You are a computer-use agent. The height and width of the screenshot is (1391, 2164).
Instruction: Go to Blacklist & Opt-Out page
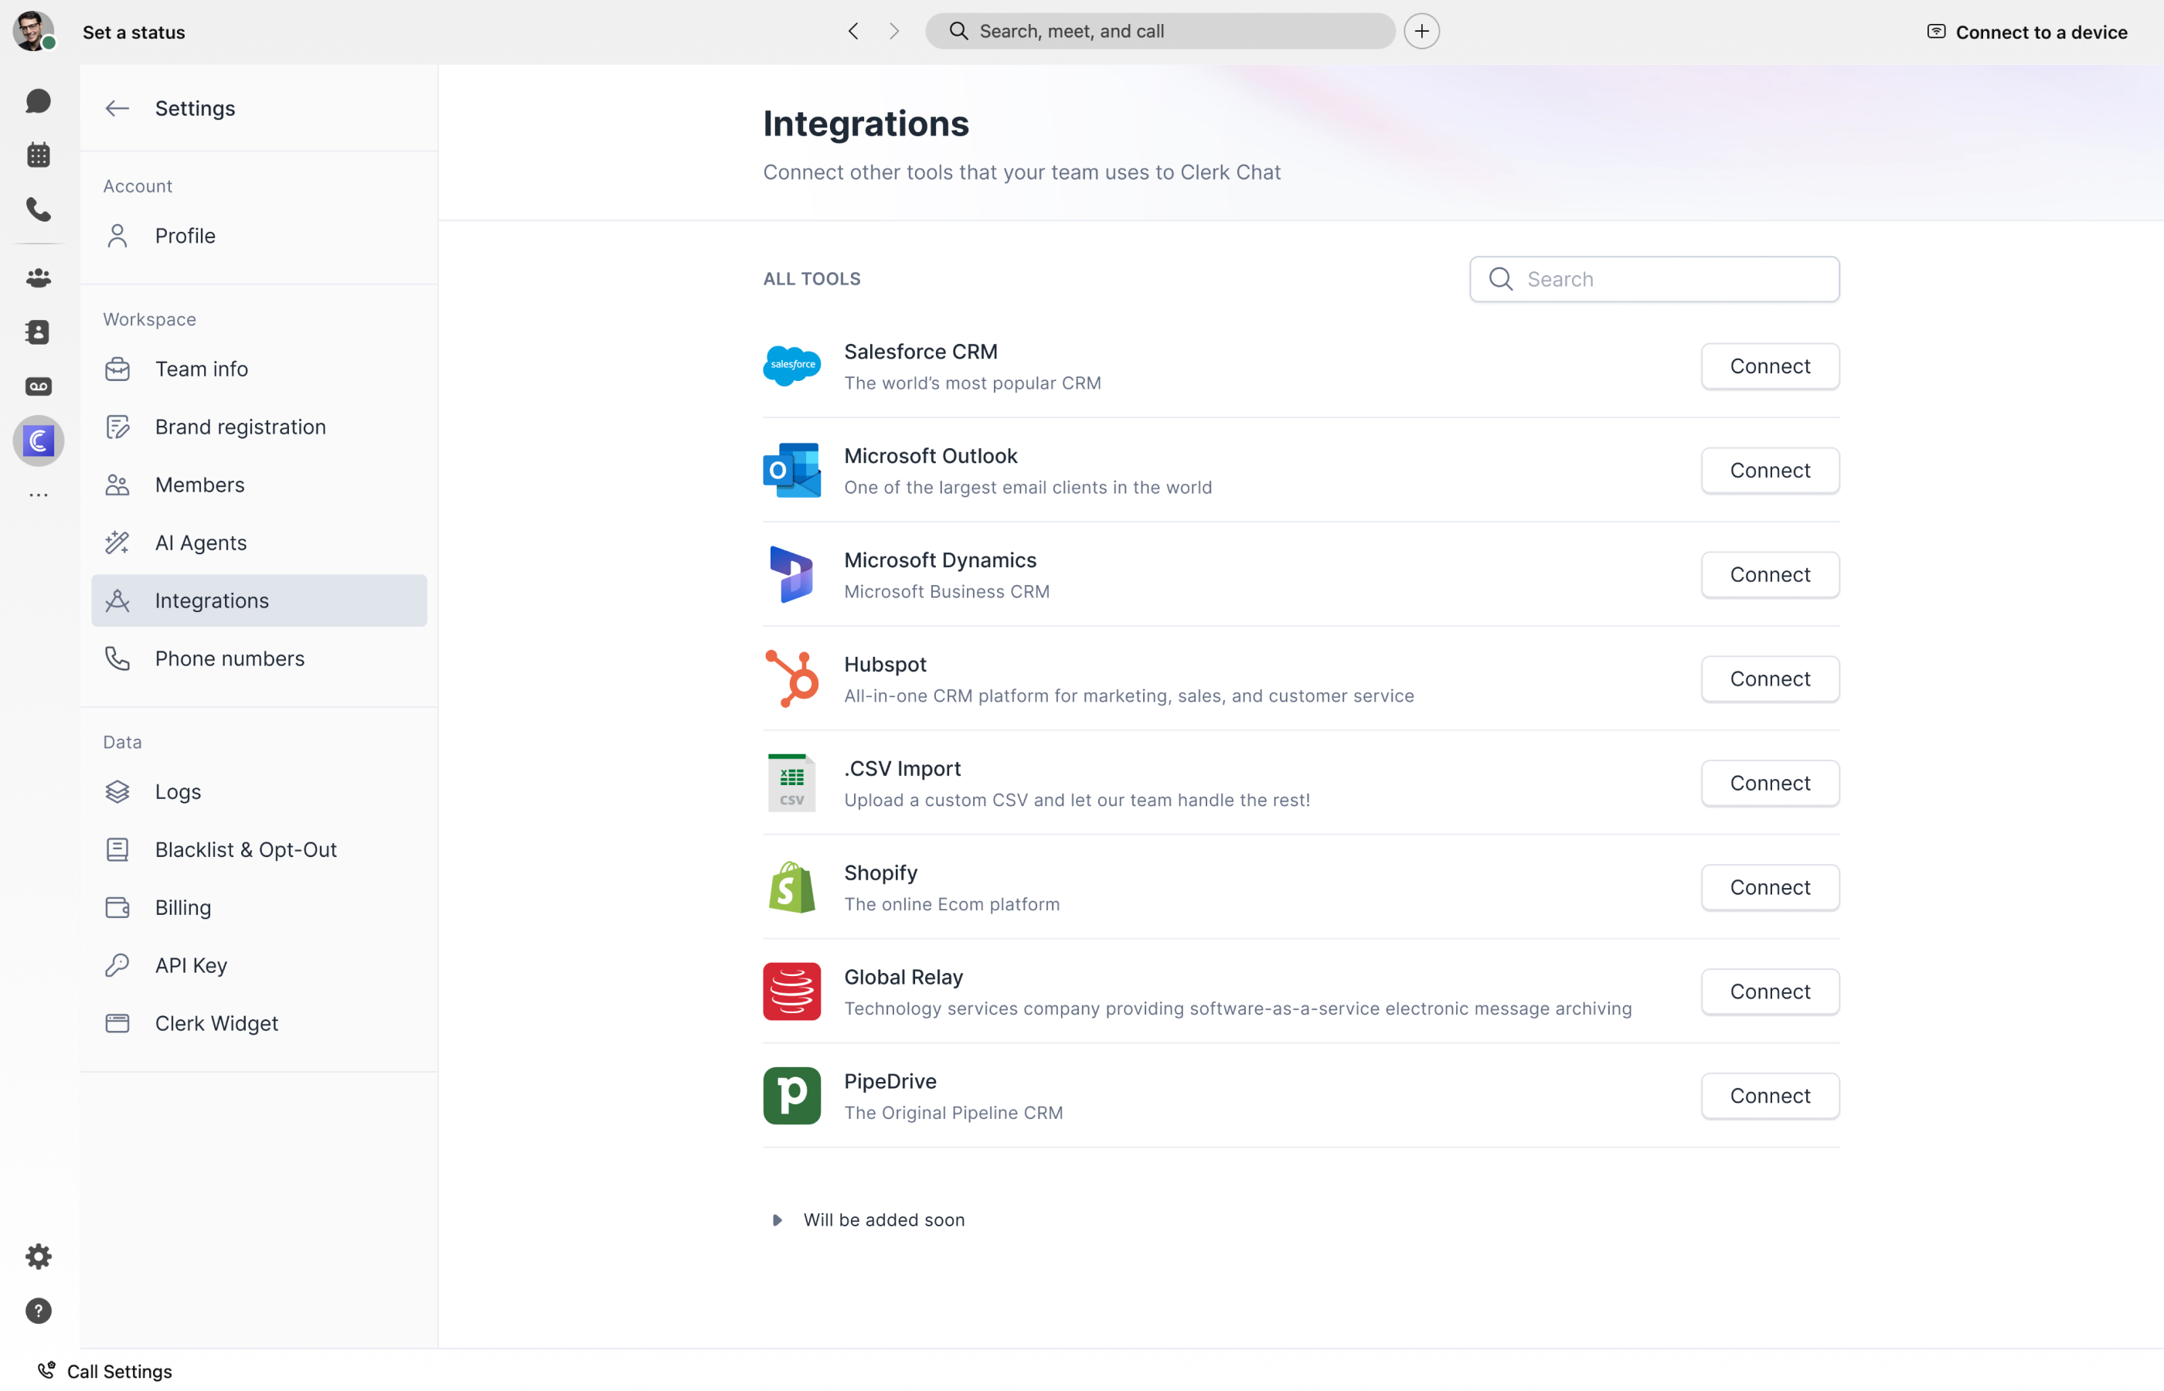click(x=246, y=850)
